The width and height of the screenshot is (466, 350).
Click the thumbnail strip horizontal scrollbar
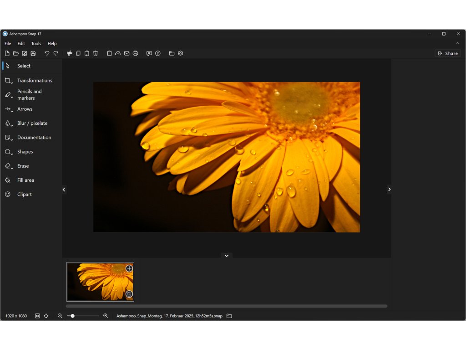point(227,306)
